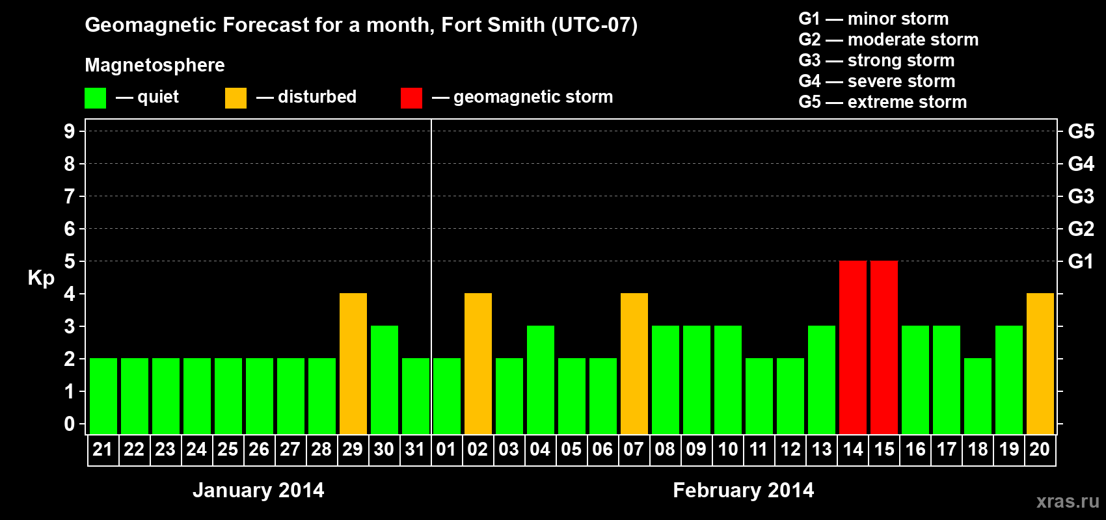Click date cell 10 on the axis

(x=728, y=450)
